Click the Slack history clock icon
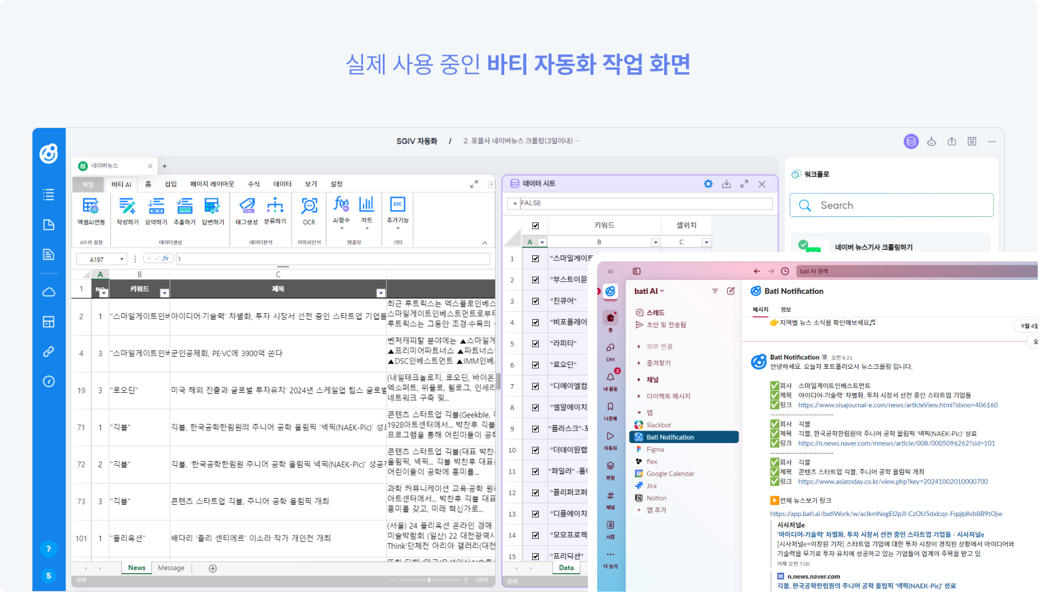Screen dimensions: 1047x601 pos(785,271)
